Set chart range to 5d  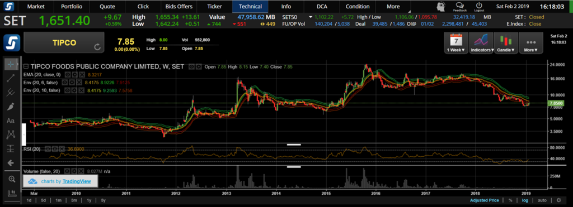(x=43, y=200)
